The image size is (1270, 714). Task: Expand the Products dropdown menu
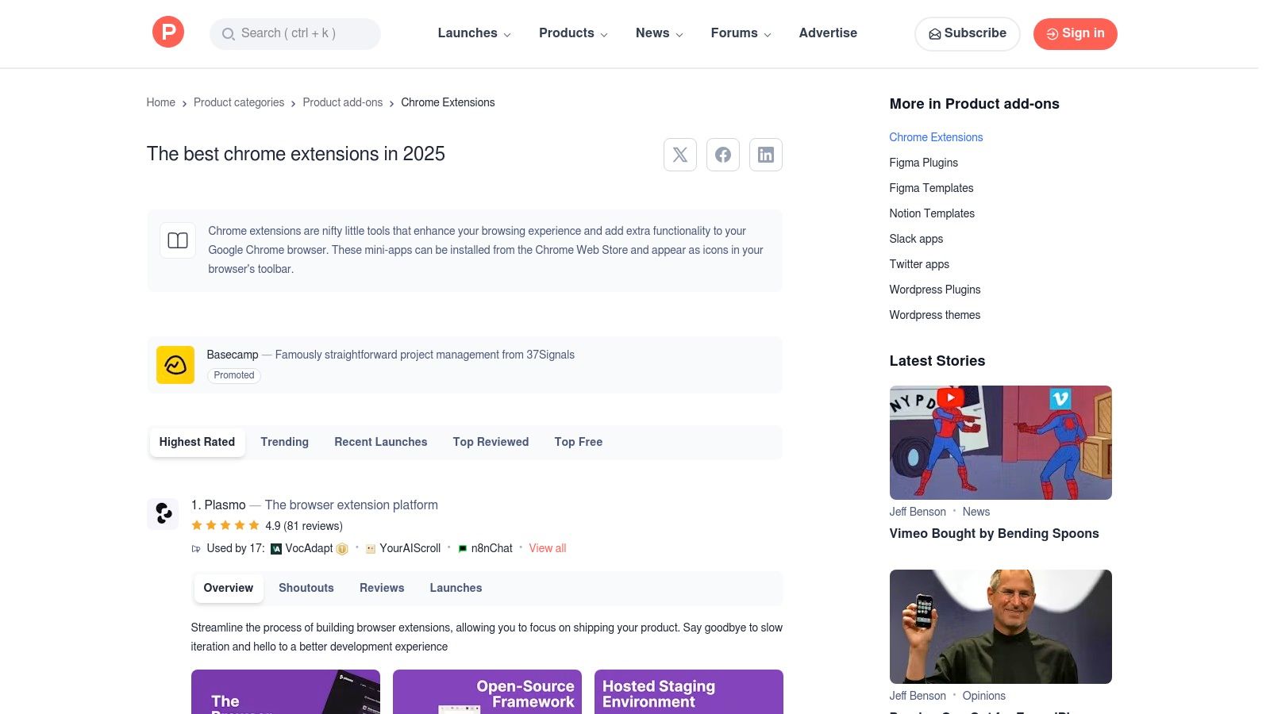click(x=573, y=33)
